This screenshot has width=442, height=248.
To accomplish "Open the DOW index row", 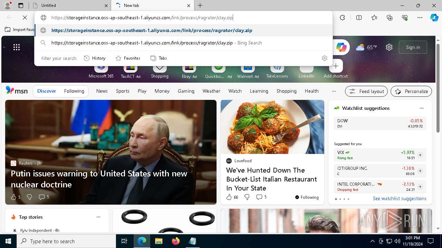I will click(x=380, y=123).
